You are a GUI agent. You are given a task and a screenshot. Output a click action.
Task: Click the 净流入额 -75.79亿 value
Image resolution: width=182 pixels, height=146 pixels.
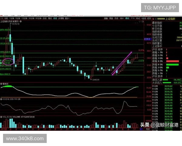[177, 80]
